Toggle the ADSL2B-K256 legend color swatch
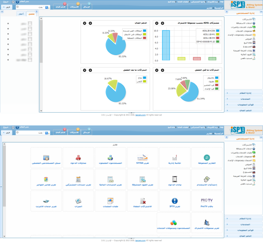This screenshot has height=247, width=263. pos(217,30)
